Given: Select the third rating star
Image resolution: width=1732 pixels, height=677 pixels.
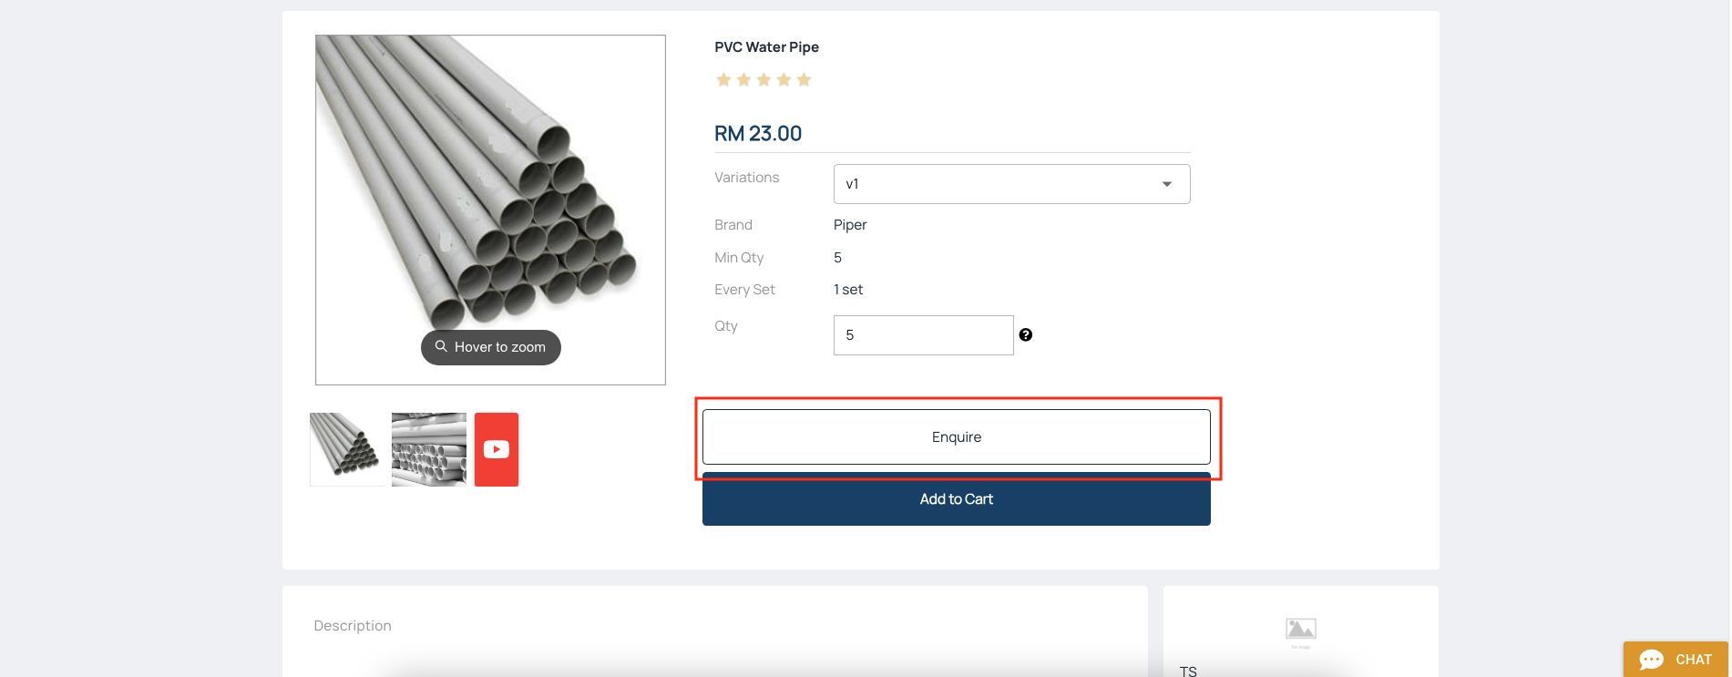Looking at the screenshot, I should pyautogui.click(x=764, y=80).
